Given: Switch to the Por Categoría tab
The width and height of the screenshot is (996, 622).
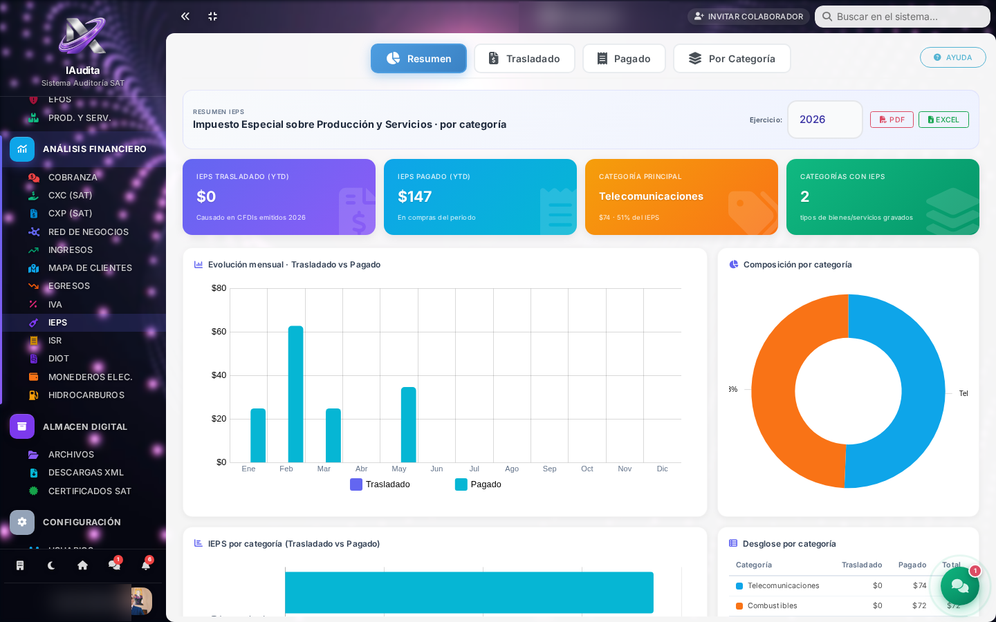Looking at the screenshot, I should [x=732, y=59].
